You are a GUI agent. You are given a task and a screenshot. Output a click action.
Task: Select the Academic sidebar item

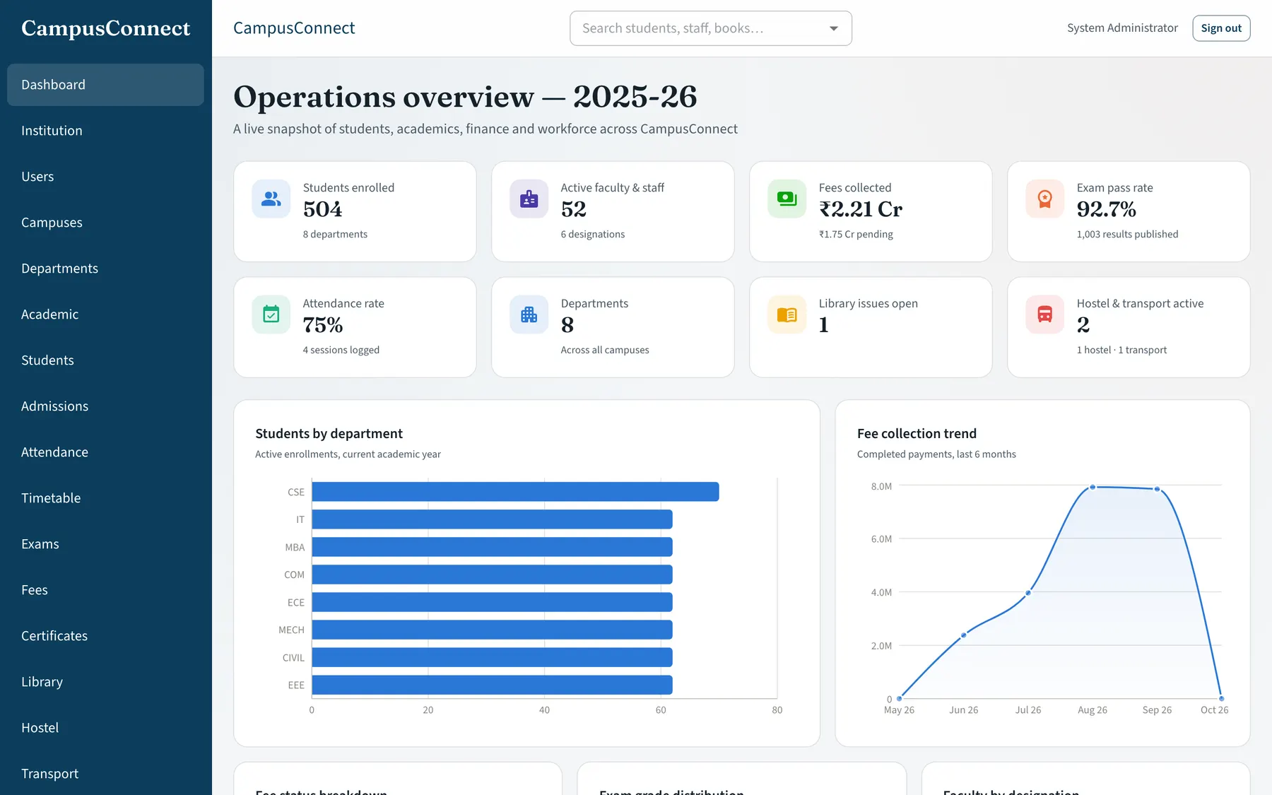[105, 314]
